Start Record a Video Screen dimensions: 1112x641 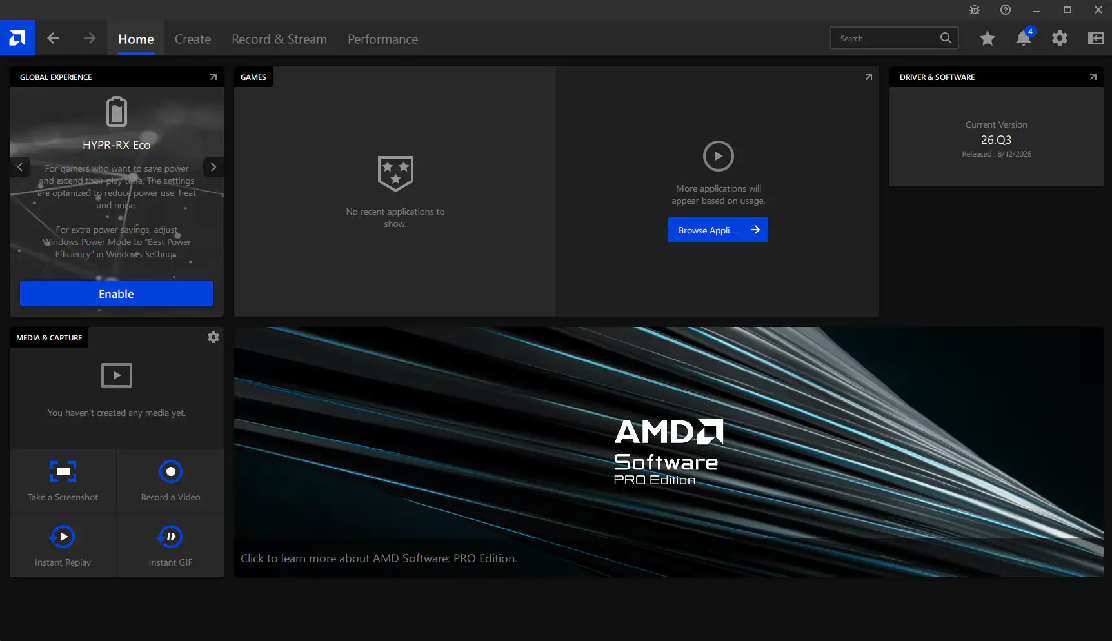tap(171, 481)
